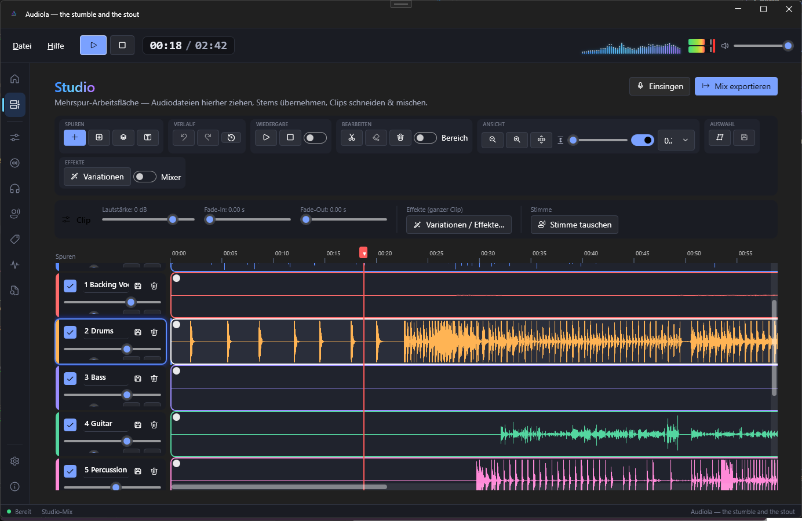Open the Ansicht value dropdown
The height and width of the screenshot is (521, 802).
tap(676, 140)
